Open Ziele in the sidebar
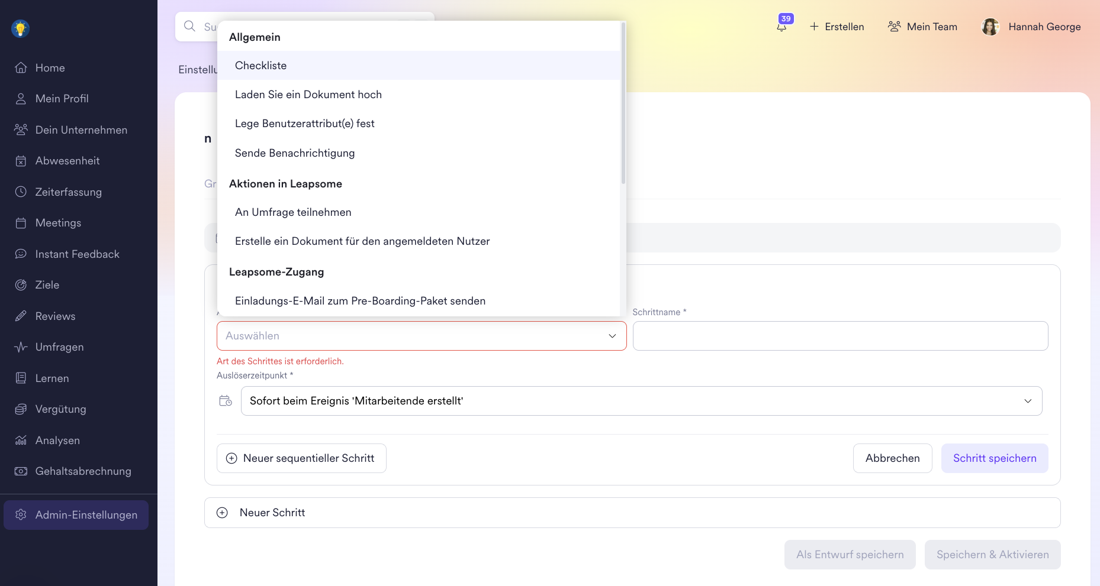This screenshot has height=586, width=1100. [x=47, y=285]
